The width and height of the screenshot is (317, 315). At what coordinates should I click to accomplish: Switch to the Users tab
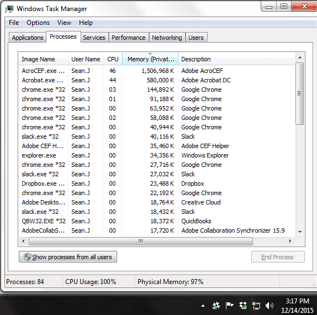196,38
